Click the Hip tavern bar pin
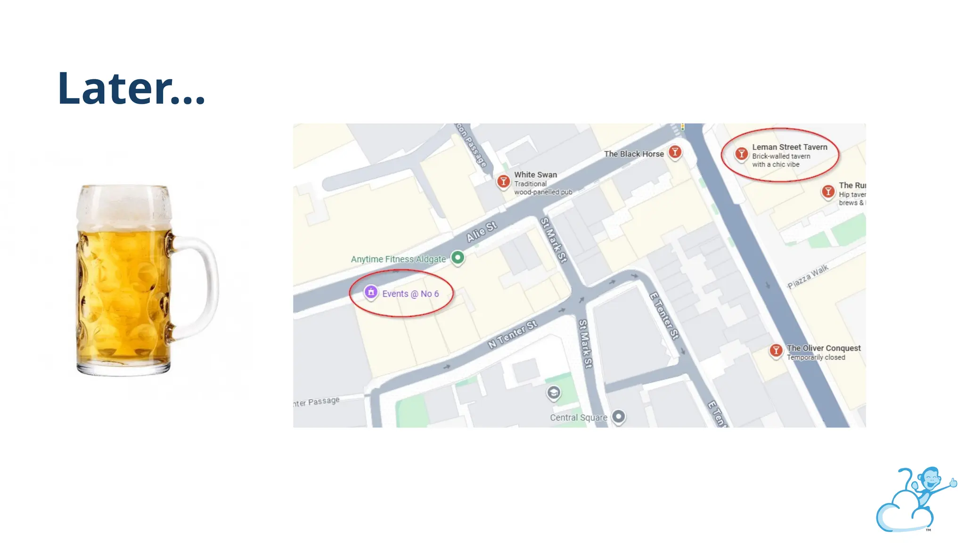This screenshot has width=965, height=543. 828,192
